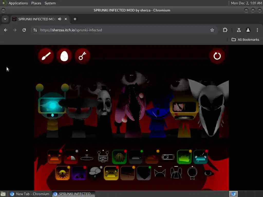
Task: Switch to SPRUNKI INFECTED taskbar window
Action: point(73,194)
